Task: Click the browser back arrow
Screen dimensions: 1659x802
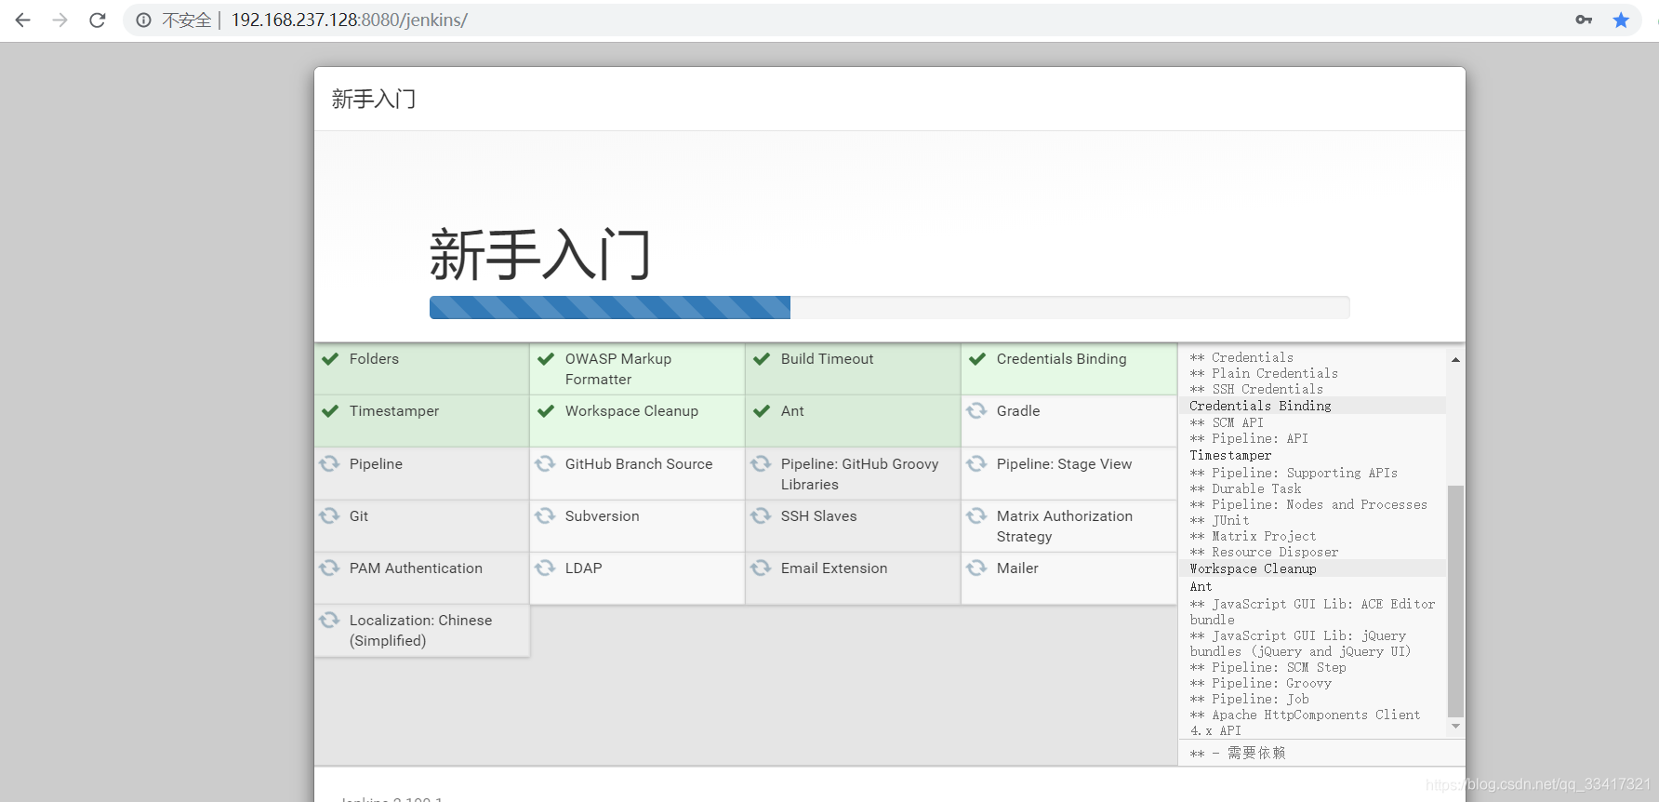Action: pyautogui.click(x=23, y=20)
